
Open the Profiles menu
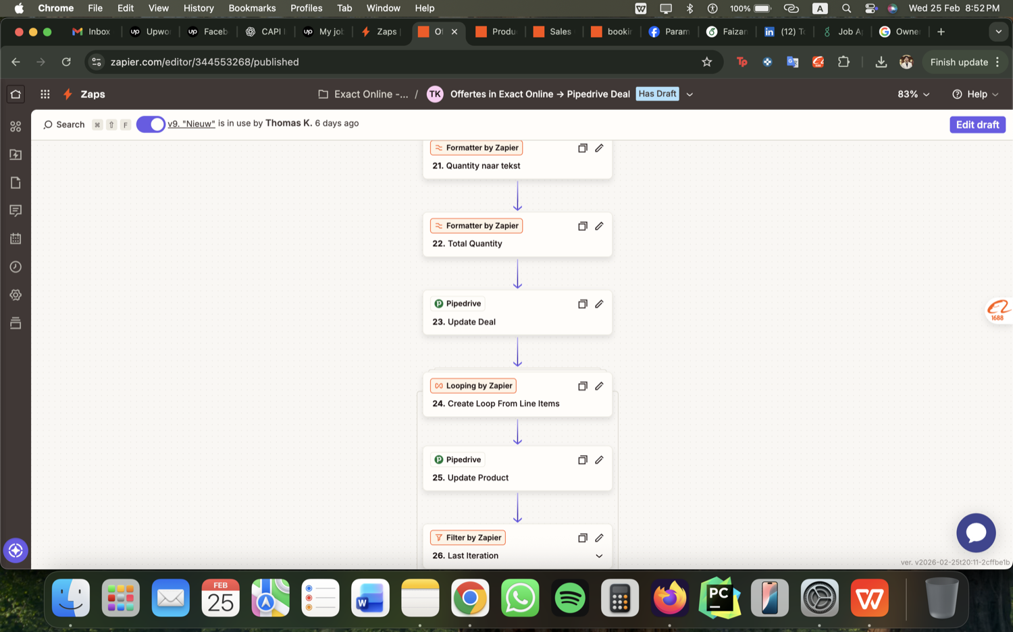pyautogui.click(x=306, y=8)
